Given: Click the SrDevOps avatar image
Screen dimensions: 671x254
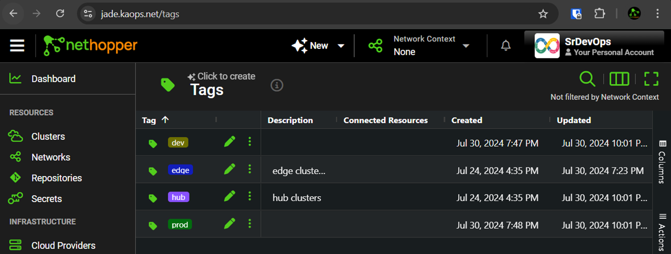Looking at the screenshot, I should click(x=547, y=46).
